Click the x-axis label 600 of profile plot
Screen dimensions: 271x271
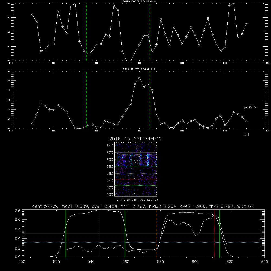click(195, 262)
